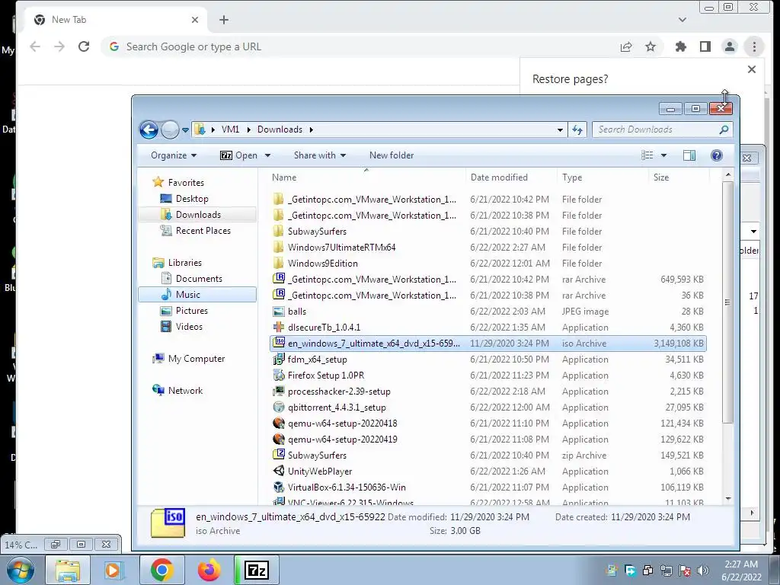Dismiss the Restore pages popup
The image size is (780, 585).
tap(752, 69)
